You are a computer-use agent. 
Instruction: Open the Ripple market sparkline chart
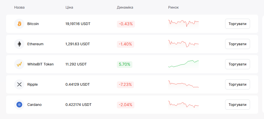[x=183, y=84]
